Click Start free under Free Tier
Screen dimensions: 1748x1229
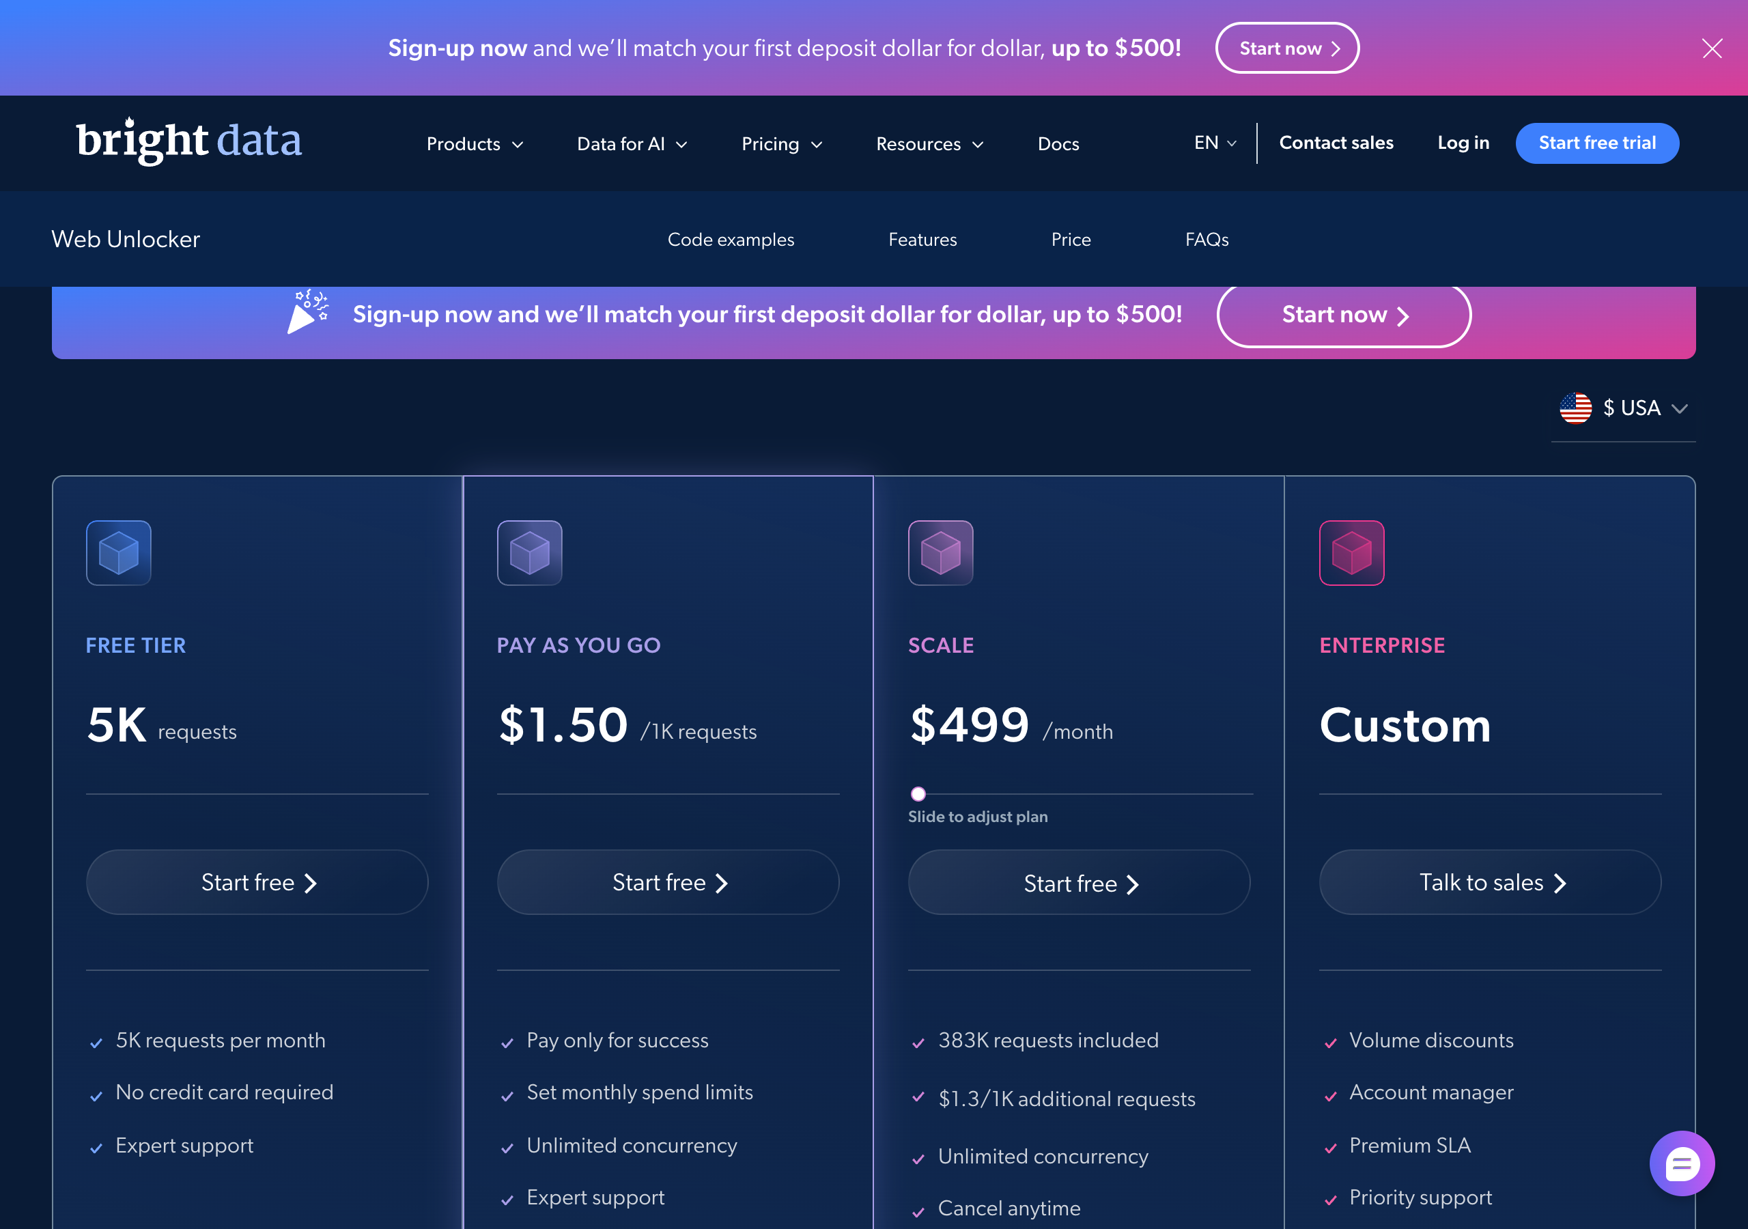257,883
